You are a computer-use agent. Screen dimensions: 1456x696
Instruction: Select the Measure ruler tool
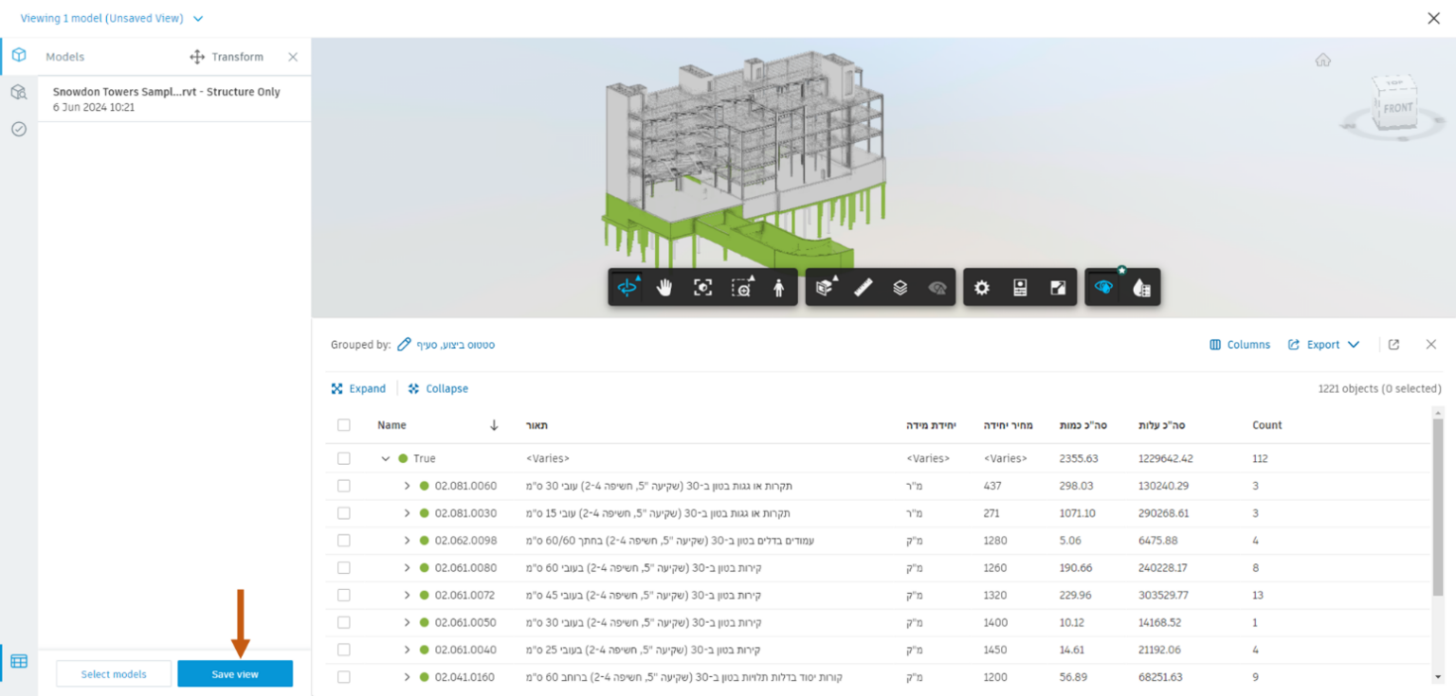click(863, 288)
